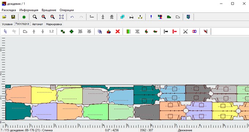
Task: Click the red X delete icon
Action: (117, 31)
